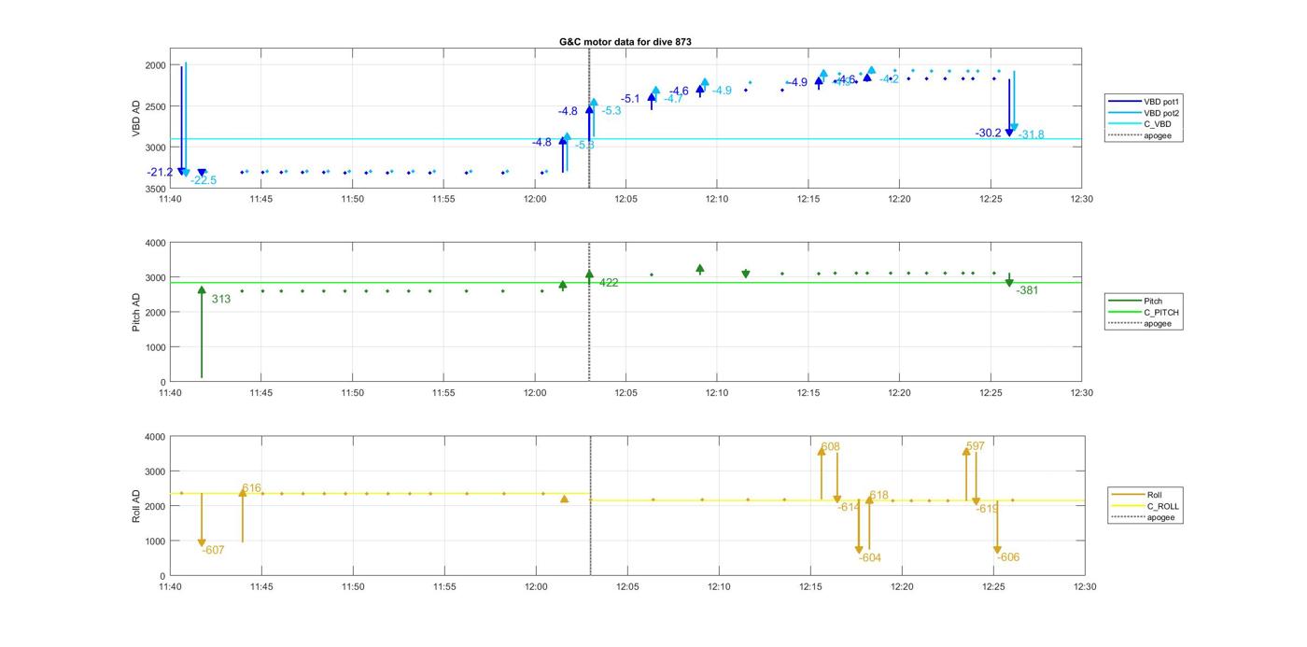Click the -607 roll data label
Image resolution: width=1307 pixels, height=647 pixels.
click(213, 550)
